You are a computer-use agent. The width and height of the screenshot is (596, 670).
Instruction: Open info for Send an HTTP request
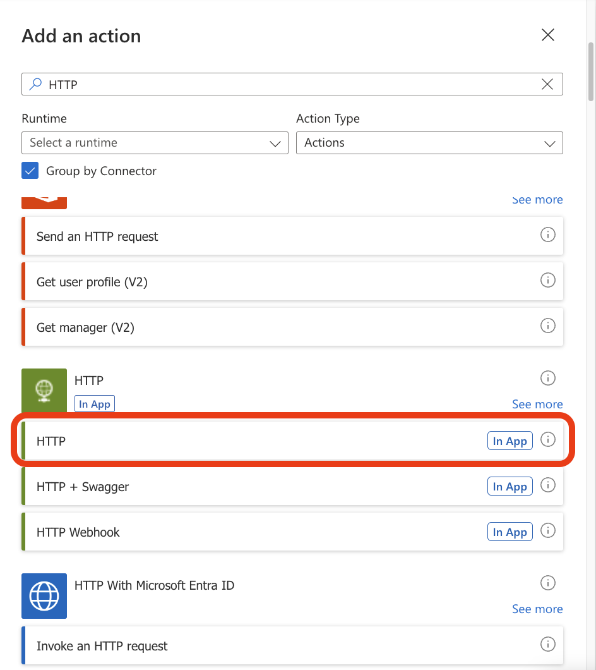547,234
